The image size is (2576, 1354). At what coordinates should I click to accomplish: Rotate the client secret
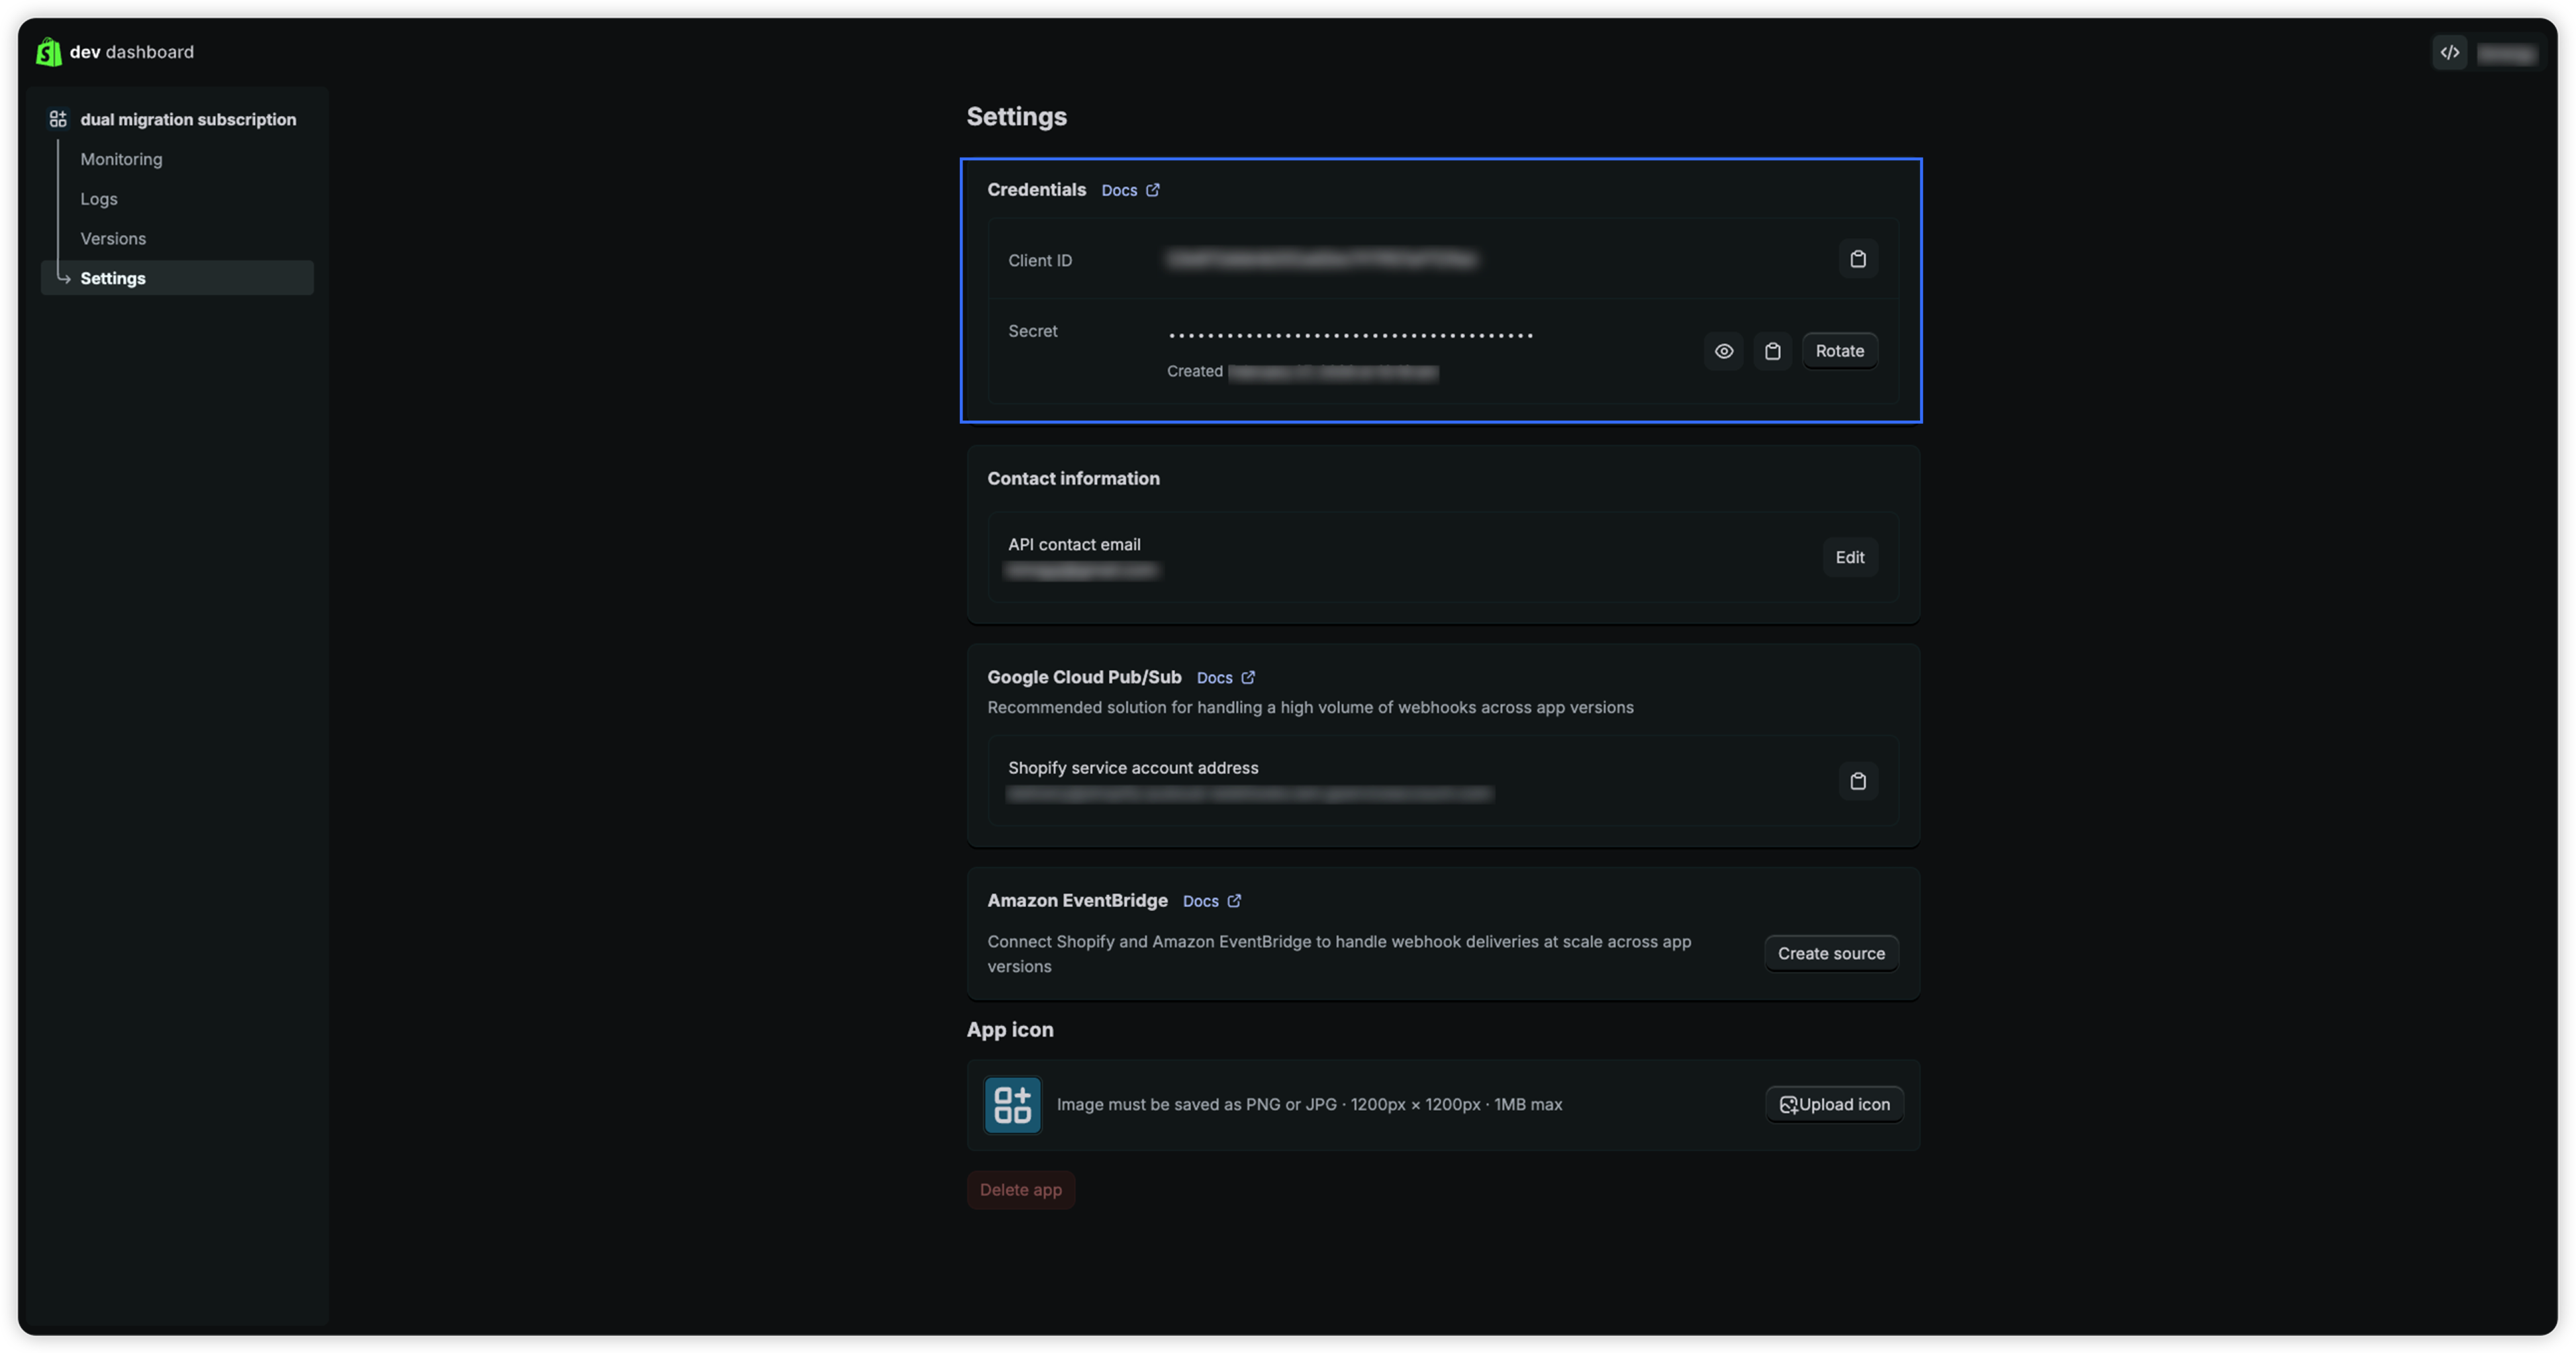point(1839,351)
